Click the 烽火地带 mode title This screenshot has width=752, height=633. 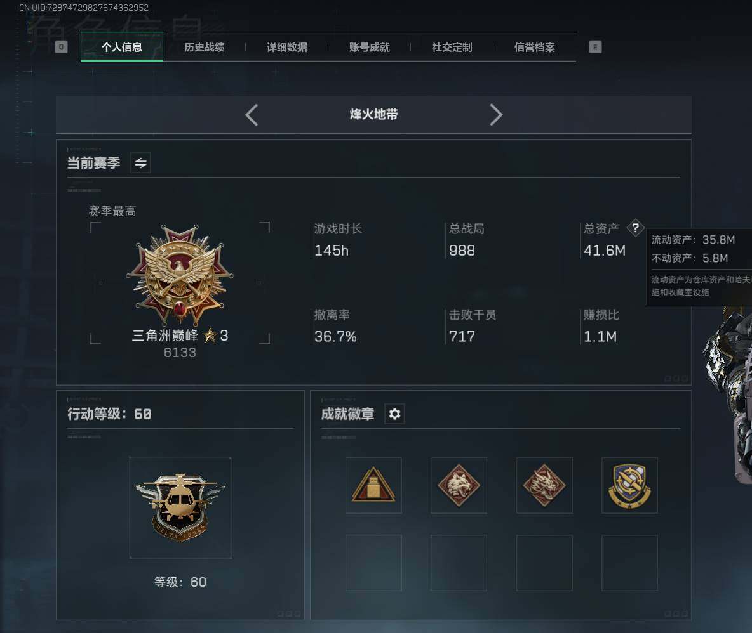click(373, 114)
